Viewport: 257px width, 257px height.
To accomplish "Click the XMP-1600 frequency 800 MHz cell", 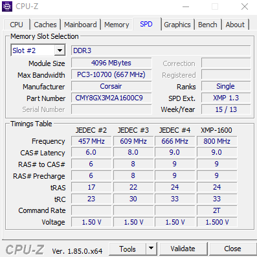I will click(x=217, y=141).
